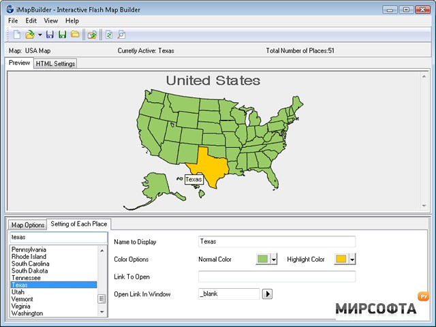Switch to the HTML Settings tab
Viewport: 436px width, 327px height.
coord(55,63)
